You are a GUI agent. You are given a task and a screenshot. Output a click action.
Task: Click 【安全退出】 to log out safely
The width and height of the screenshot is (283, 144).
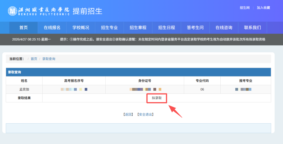point(145,114)
